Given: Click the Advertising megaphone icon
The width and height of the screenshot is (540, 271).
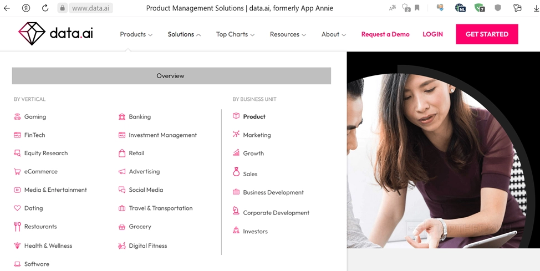Looking at the screenshot, I should [x=122, y=171].
